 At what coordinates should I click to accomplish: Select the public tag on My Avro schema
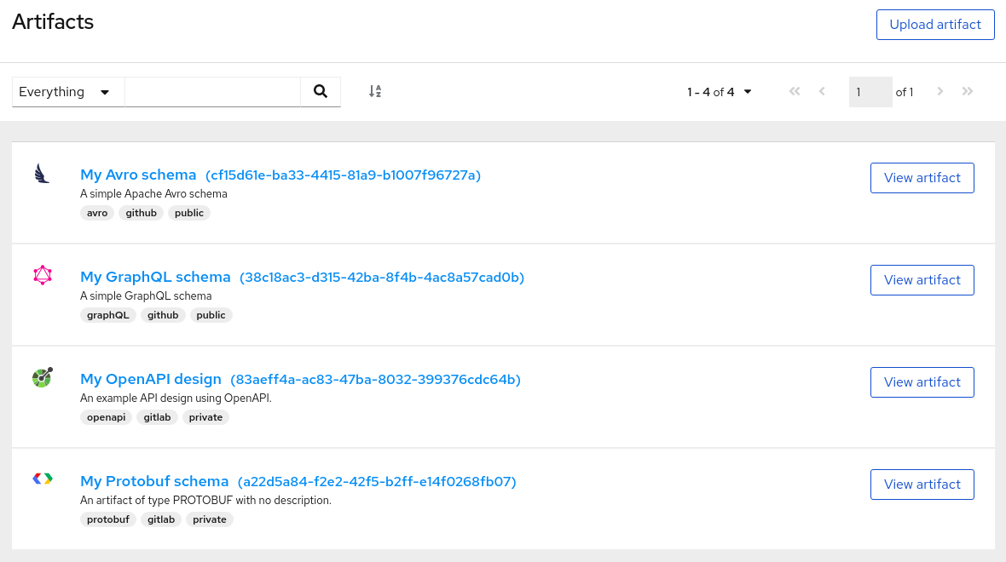coord(188,212)
